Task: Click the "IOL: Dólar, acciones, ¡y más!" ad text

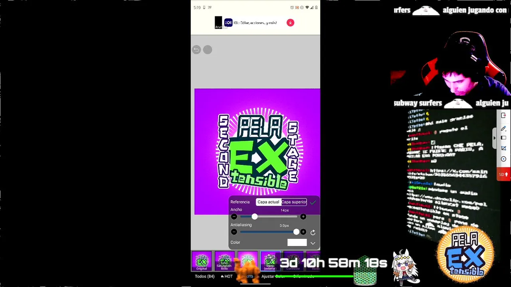Action: click(255, 23)
